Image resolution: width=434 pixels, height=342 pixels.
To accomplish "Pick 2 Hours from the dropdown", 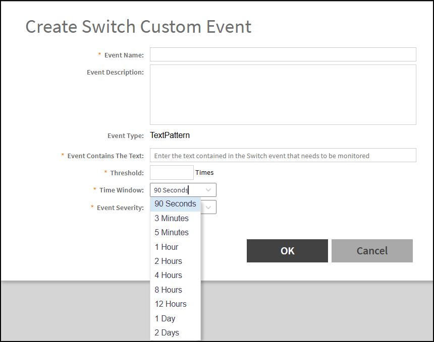I will (175, 261).
